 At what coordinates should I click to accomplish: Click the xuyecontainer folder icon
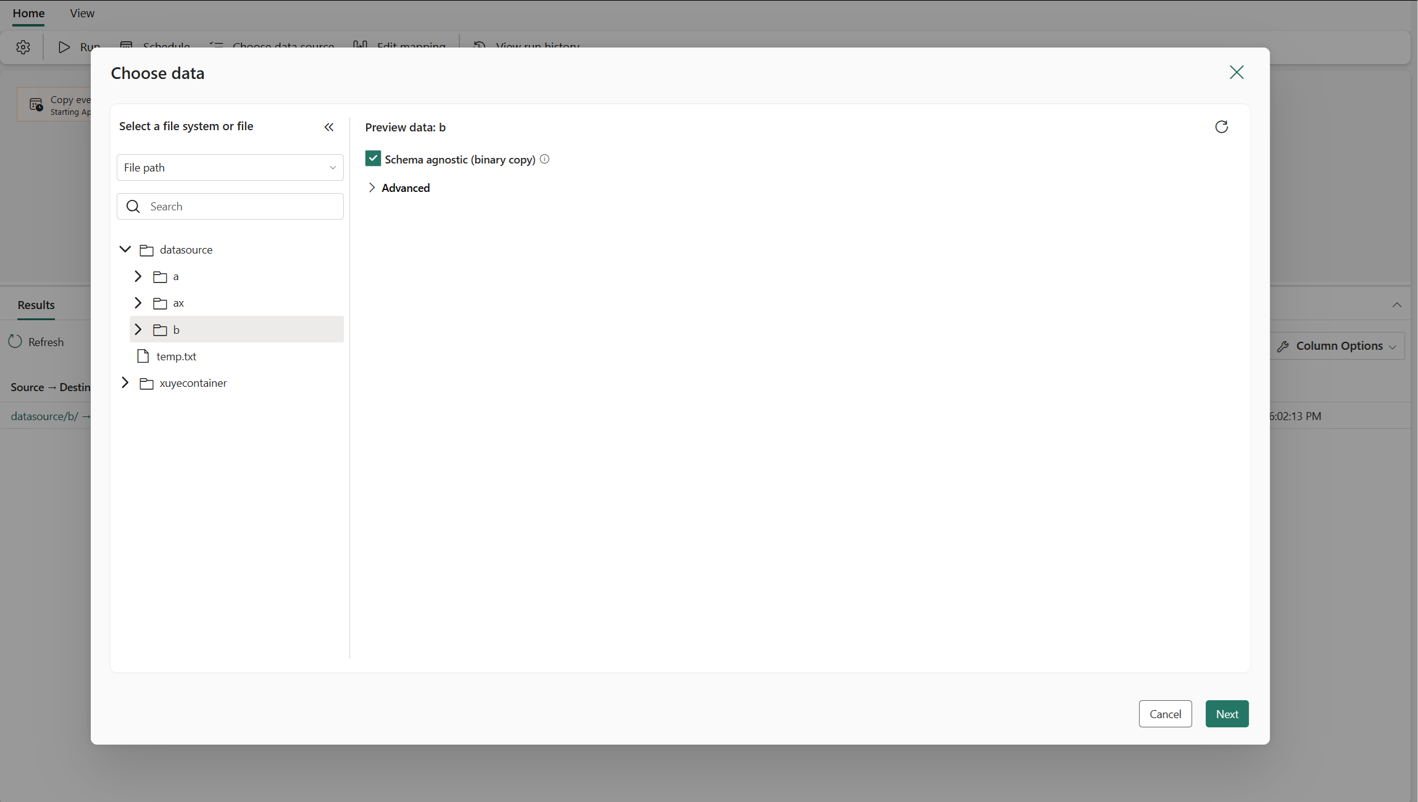coord(146,384)
